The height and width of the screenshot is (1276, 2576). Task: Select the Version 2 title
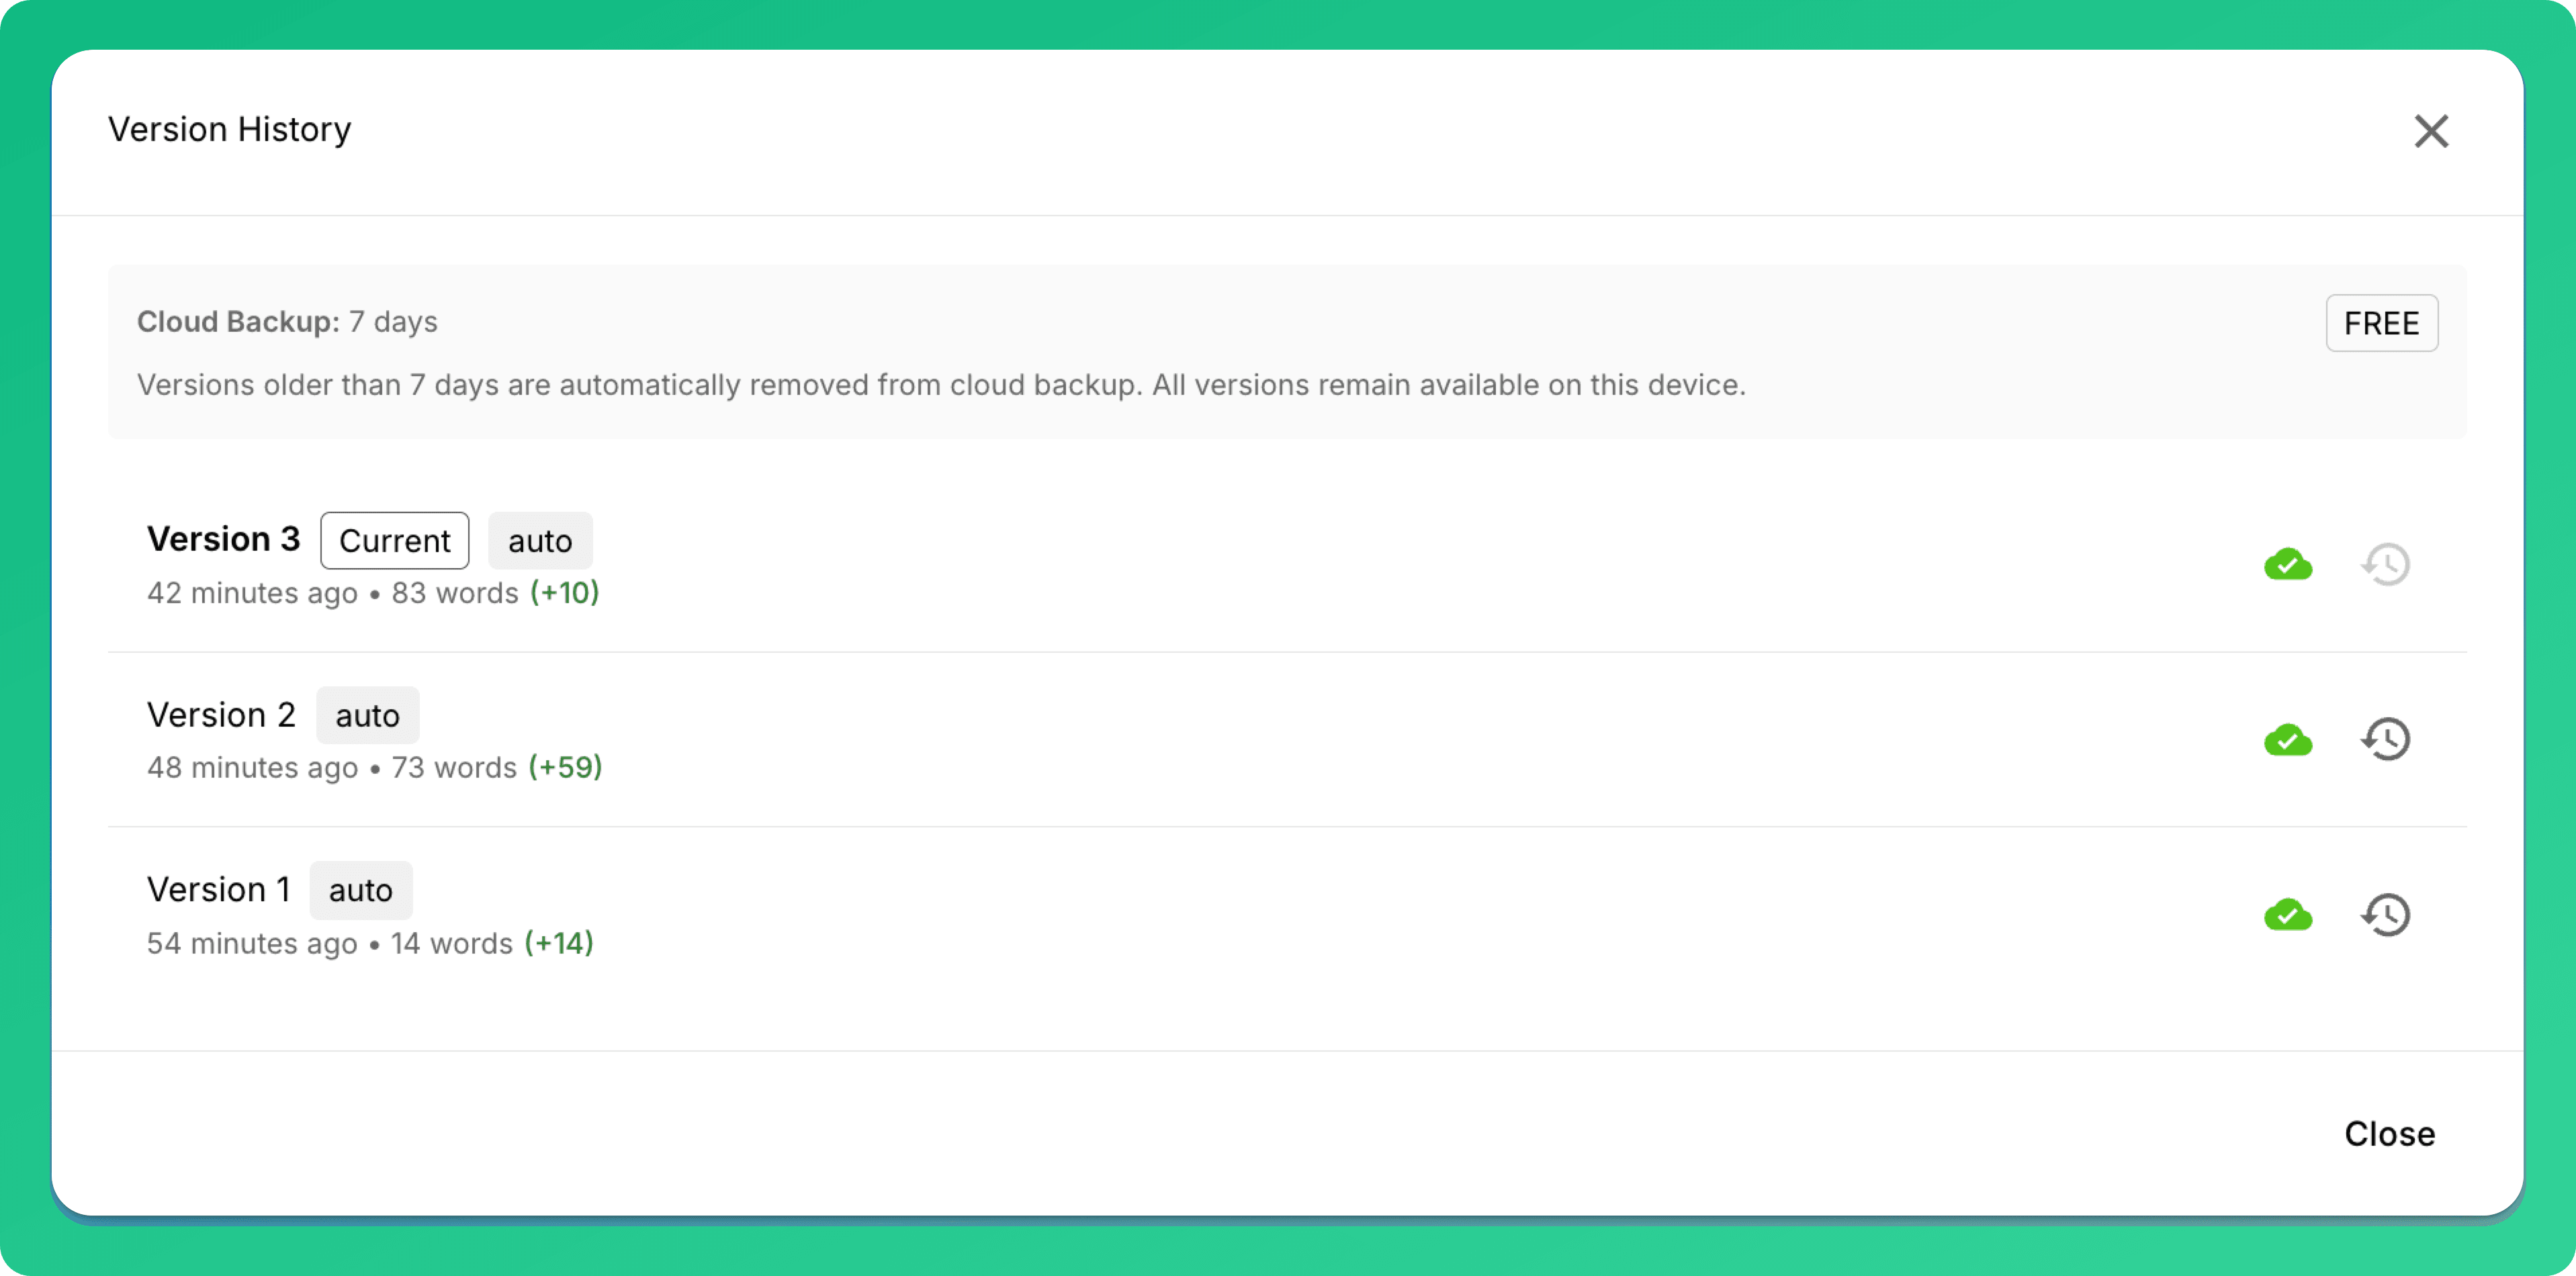point(221,715)
